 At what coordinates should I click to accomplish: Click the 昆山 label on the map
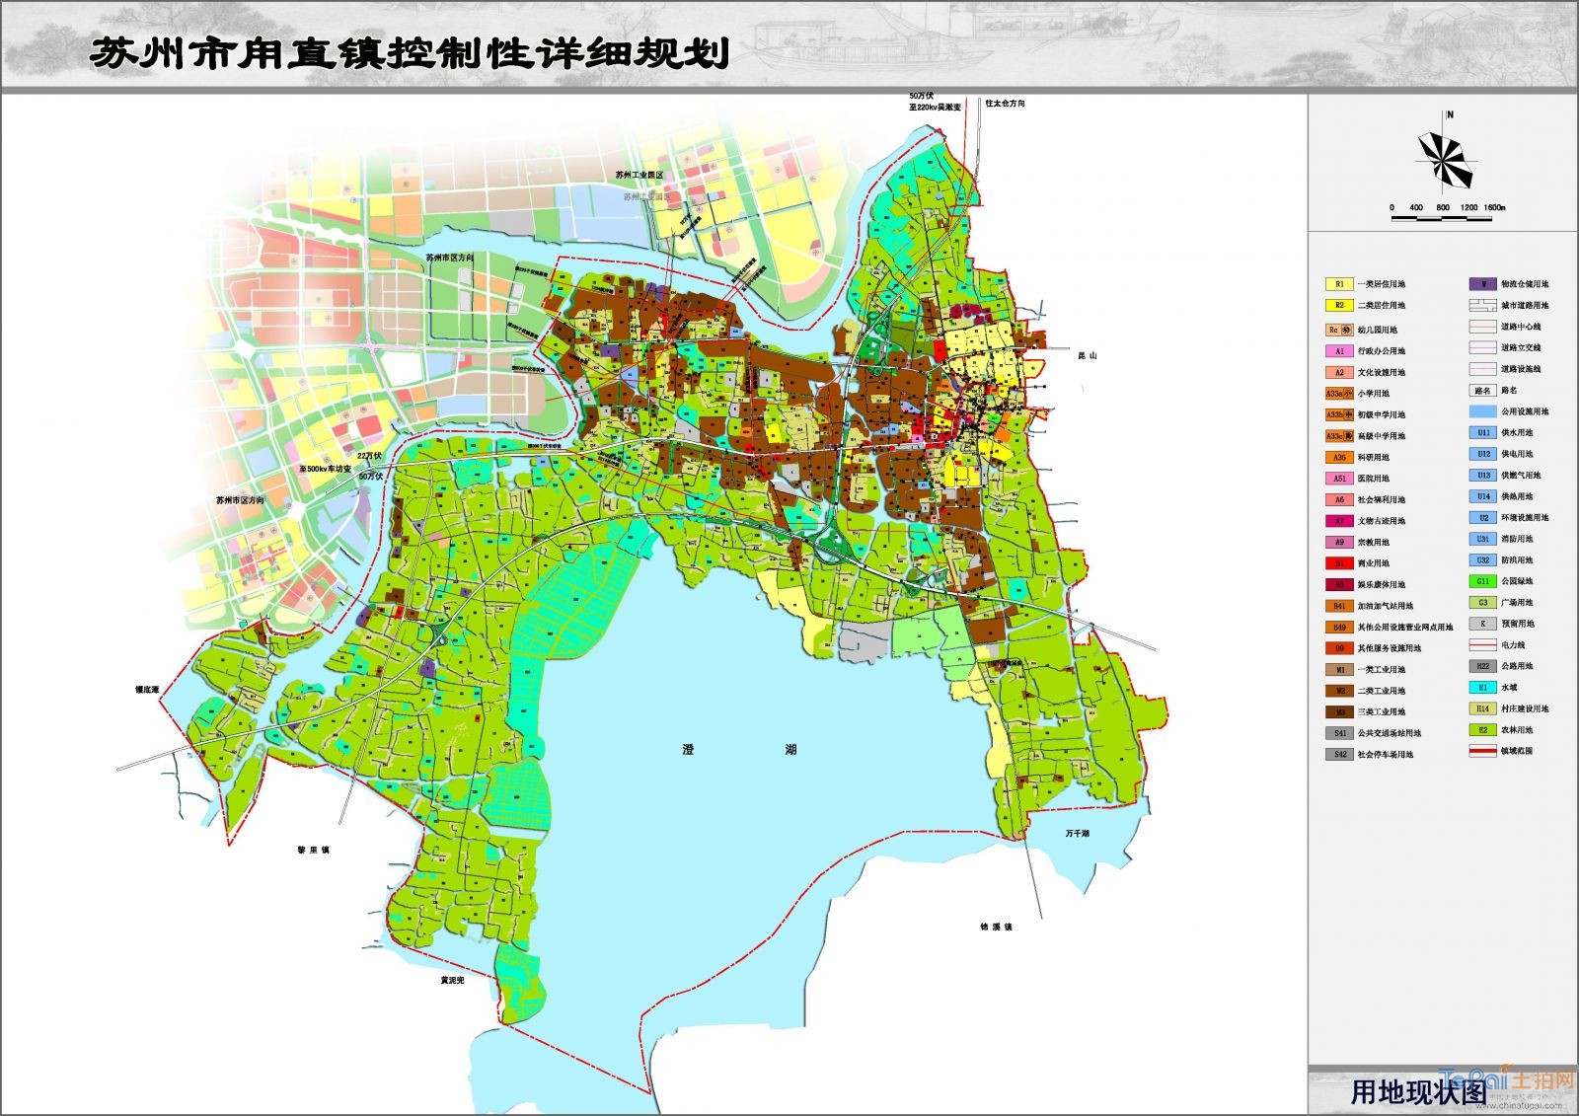click(1087, 355)
